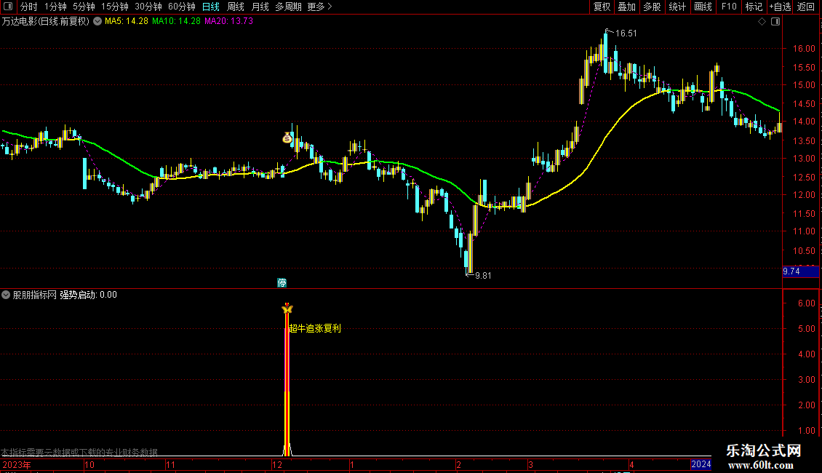This screenshot has height=473, width=822.
Task: Click the 9.81 low price label
Action: coord(483,275)
